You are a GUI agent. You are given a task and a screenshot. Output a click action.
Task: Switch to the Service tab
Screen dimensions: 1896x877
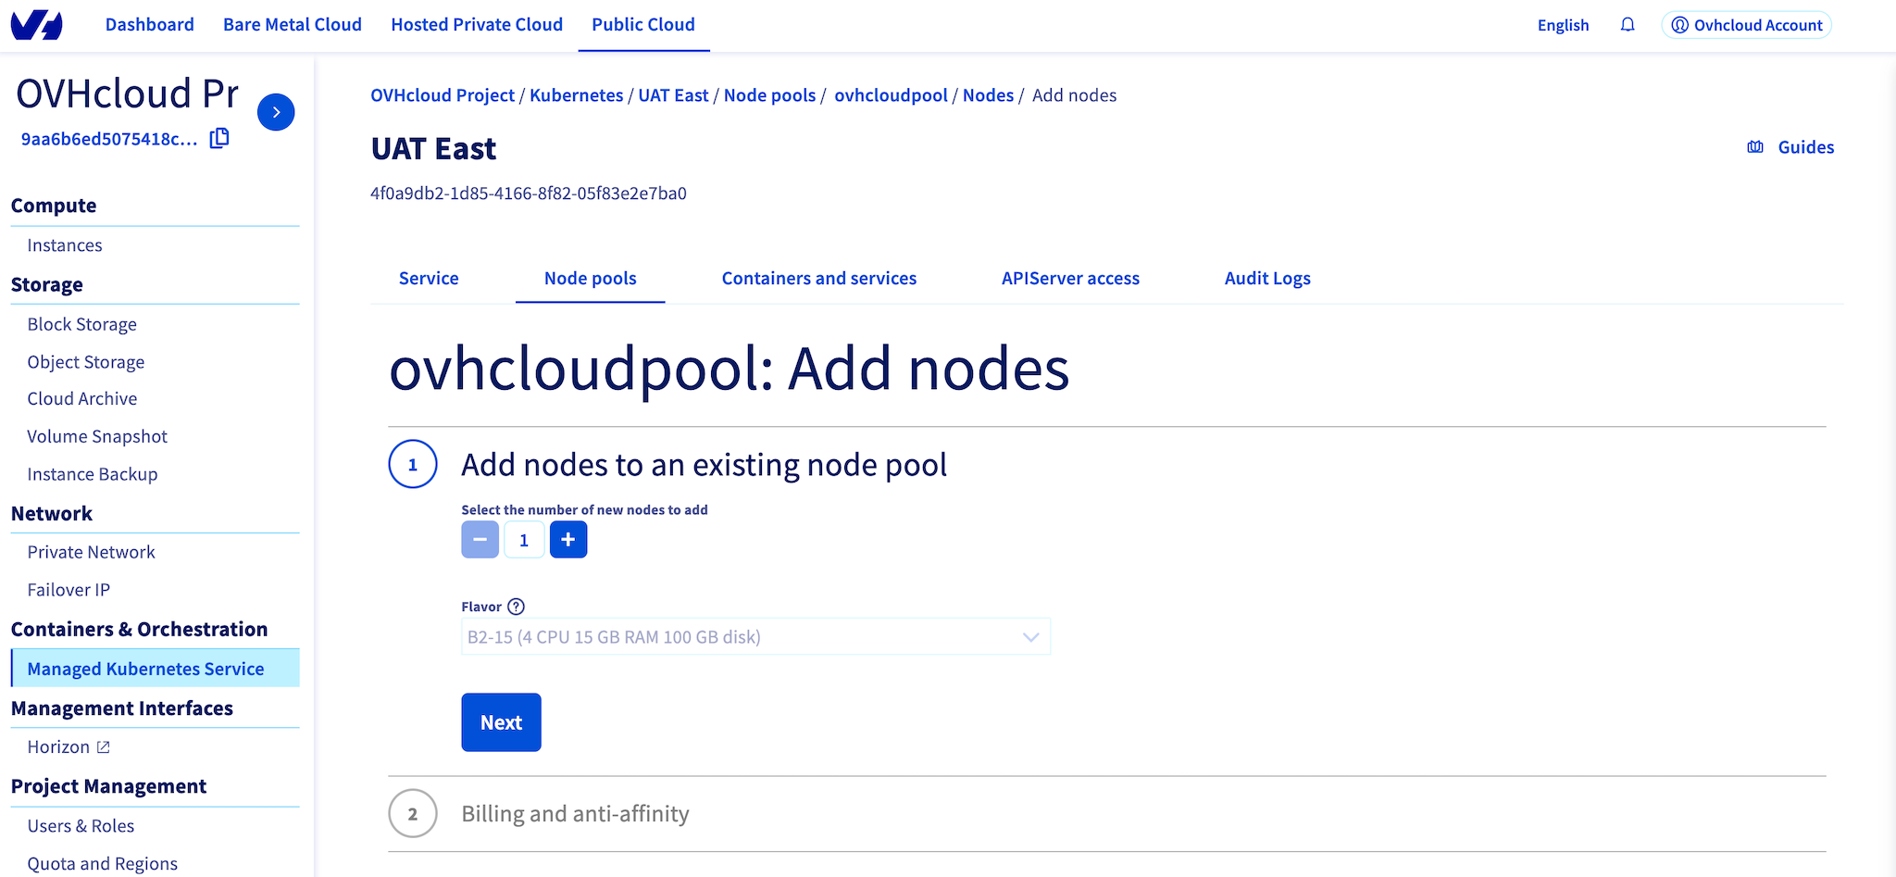coord(428,278)
